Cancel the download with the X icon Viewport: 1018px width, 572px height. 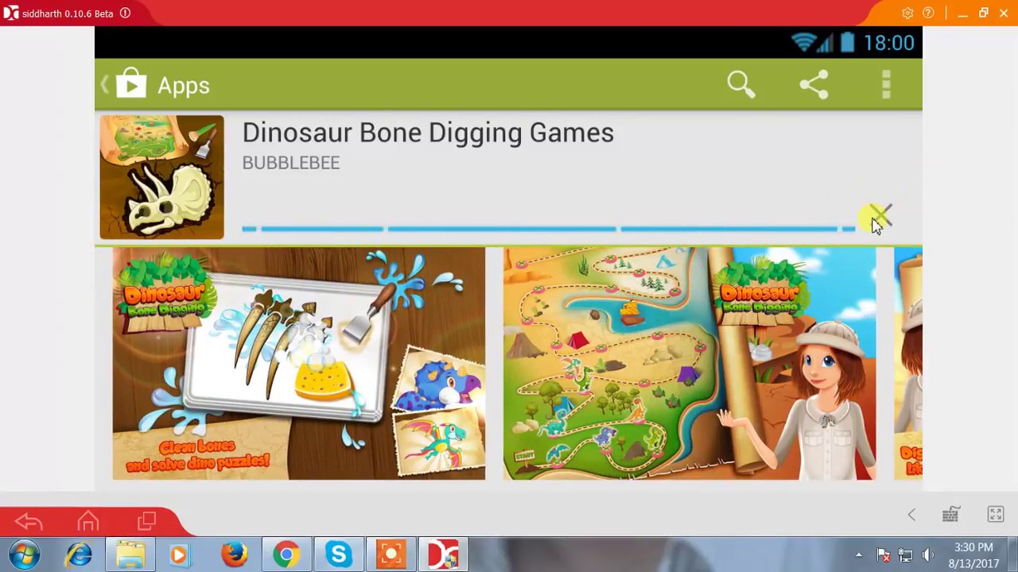coord(881,216)
